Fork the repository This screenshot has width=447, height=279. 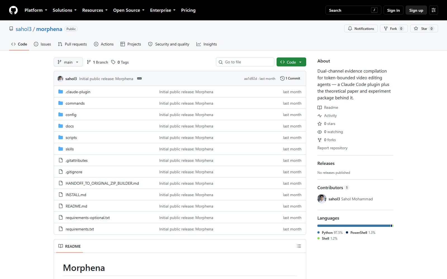(x=394, y=28)
